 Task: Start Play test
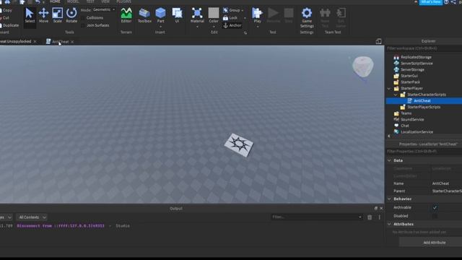(257, 15)
